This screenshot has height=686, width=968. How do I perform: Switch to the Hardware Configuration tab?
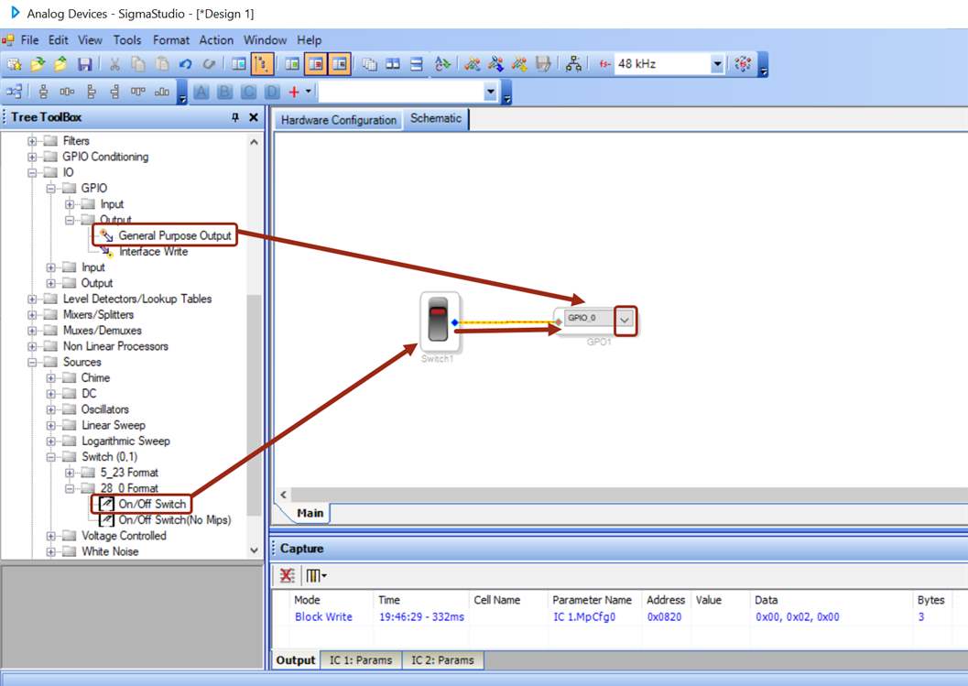tap(338, 120)
